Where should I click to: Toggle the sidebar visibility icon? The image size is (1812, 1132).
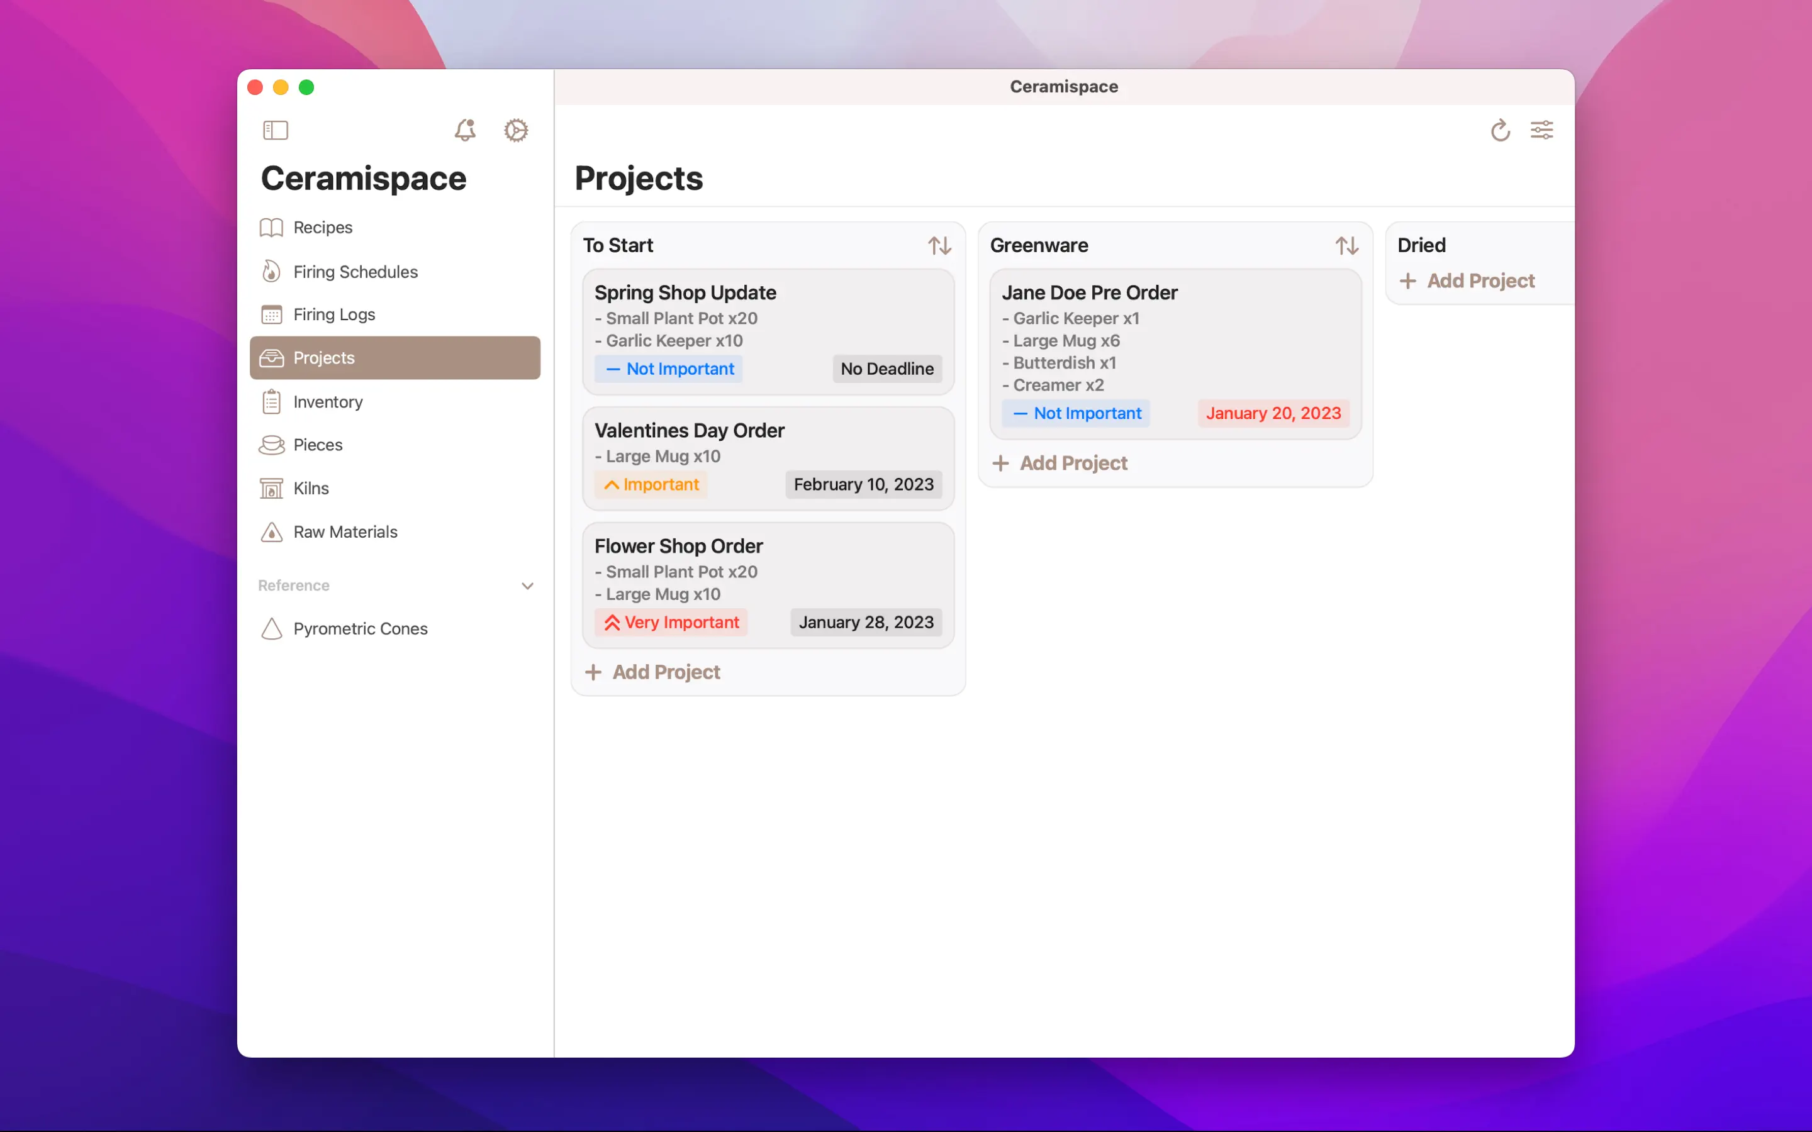[x=276, y=130]
